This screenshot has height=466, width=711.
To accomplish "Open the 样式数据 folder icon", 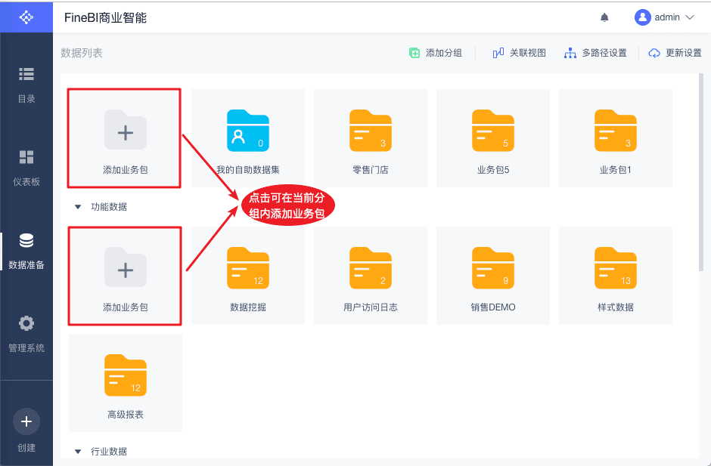I will click(x=616, y=268).
